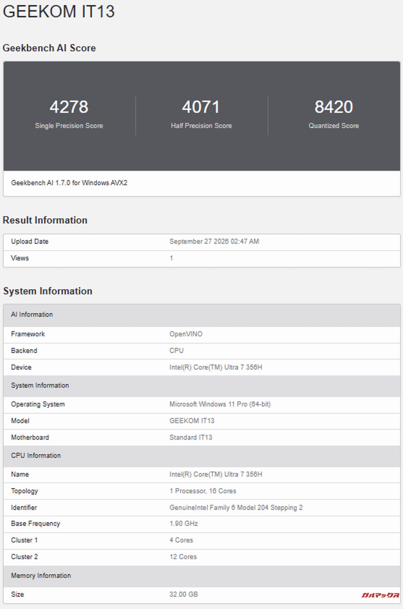Click the 1 Processor, 16 Cores value
Image resolution: width=403 pixels, height=609 pixels.
[x=203, y=491]
